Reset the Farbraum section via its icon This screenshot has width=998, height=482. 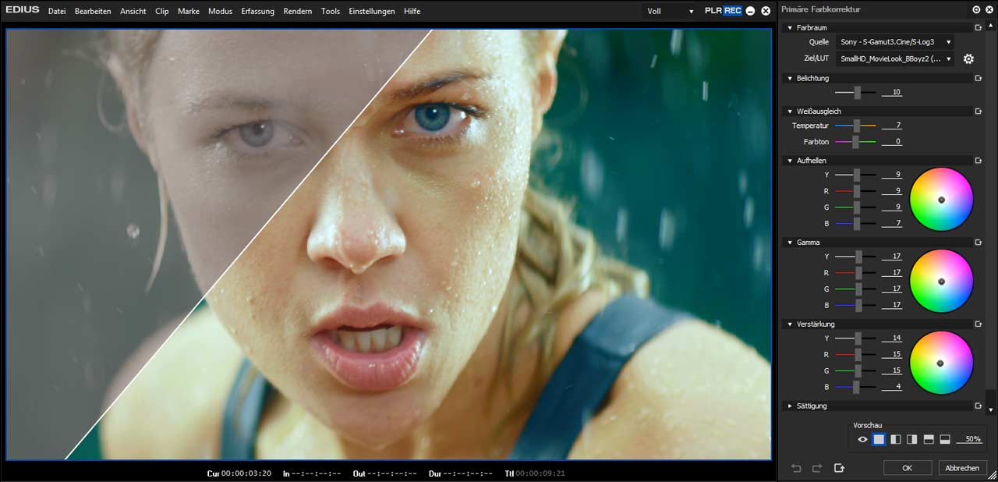(978, 27)
